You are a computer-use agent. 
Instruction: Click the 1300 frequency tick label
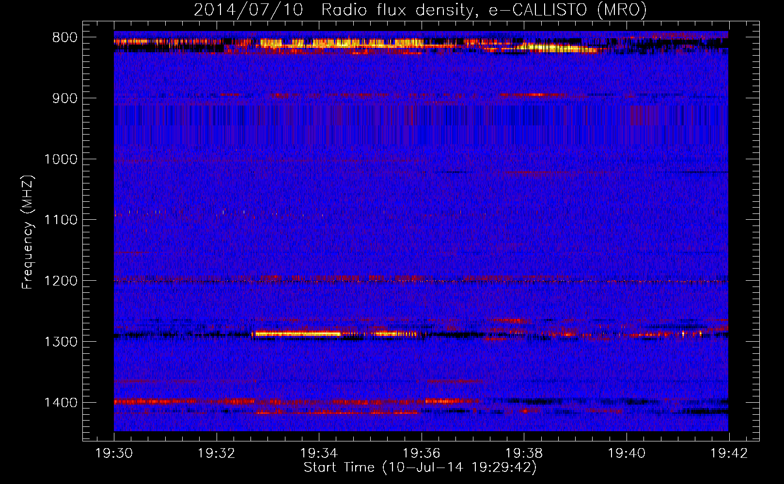pos(61,342)
